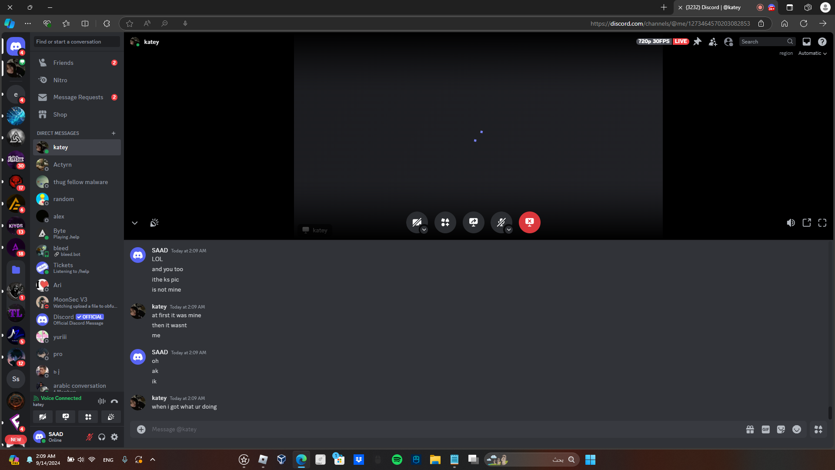Open Actyrn direct message
This screenshot has width=835, height=470.
coord(77,164)
